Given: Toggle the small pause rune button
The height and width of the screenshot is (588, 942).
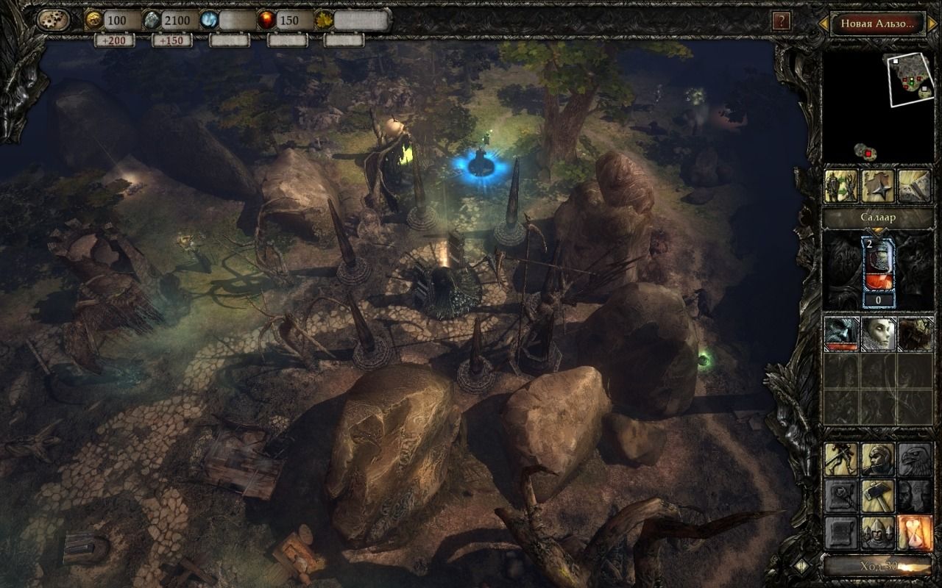Looking at the screenshot, I should [800, 566].
